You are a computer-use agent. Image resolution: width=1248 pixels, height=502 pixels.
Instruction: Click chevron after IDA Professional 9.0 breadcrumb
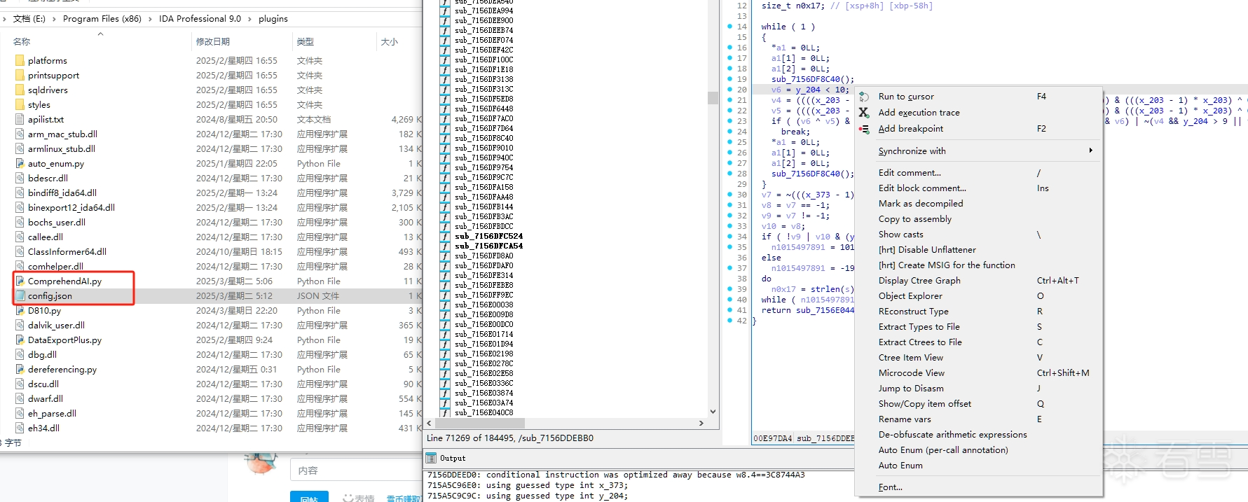coord(249,19)
